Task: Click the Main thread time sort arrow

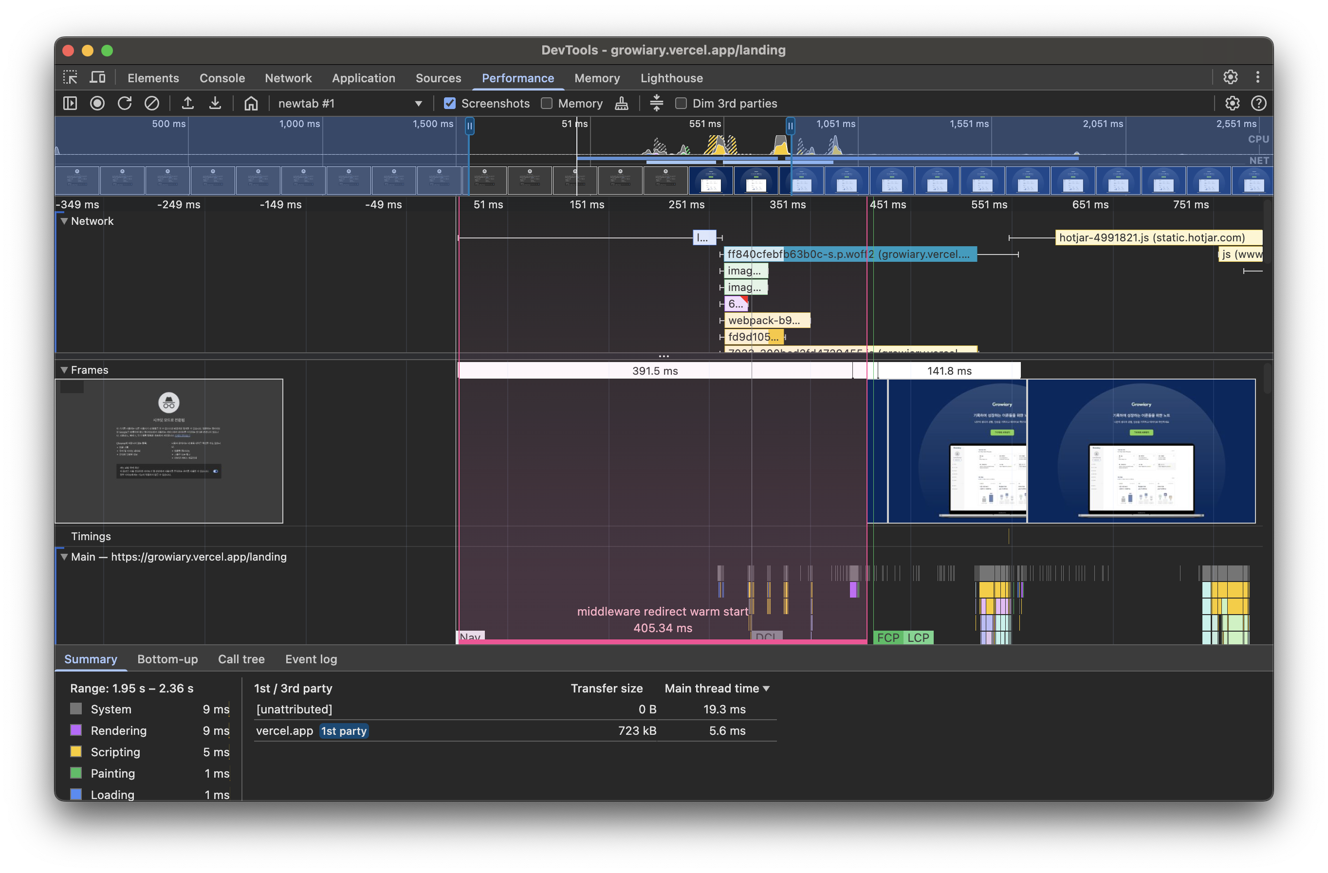Action: [x=766, y=689]
